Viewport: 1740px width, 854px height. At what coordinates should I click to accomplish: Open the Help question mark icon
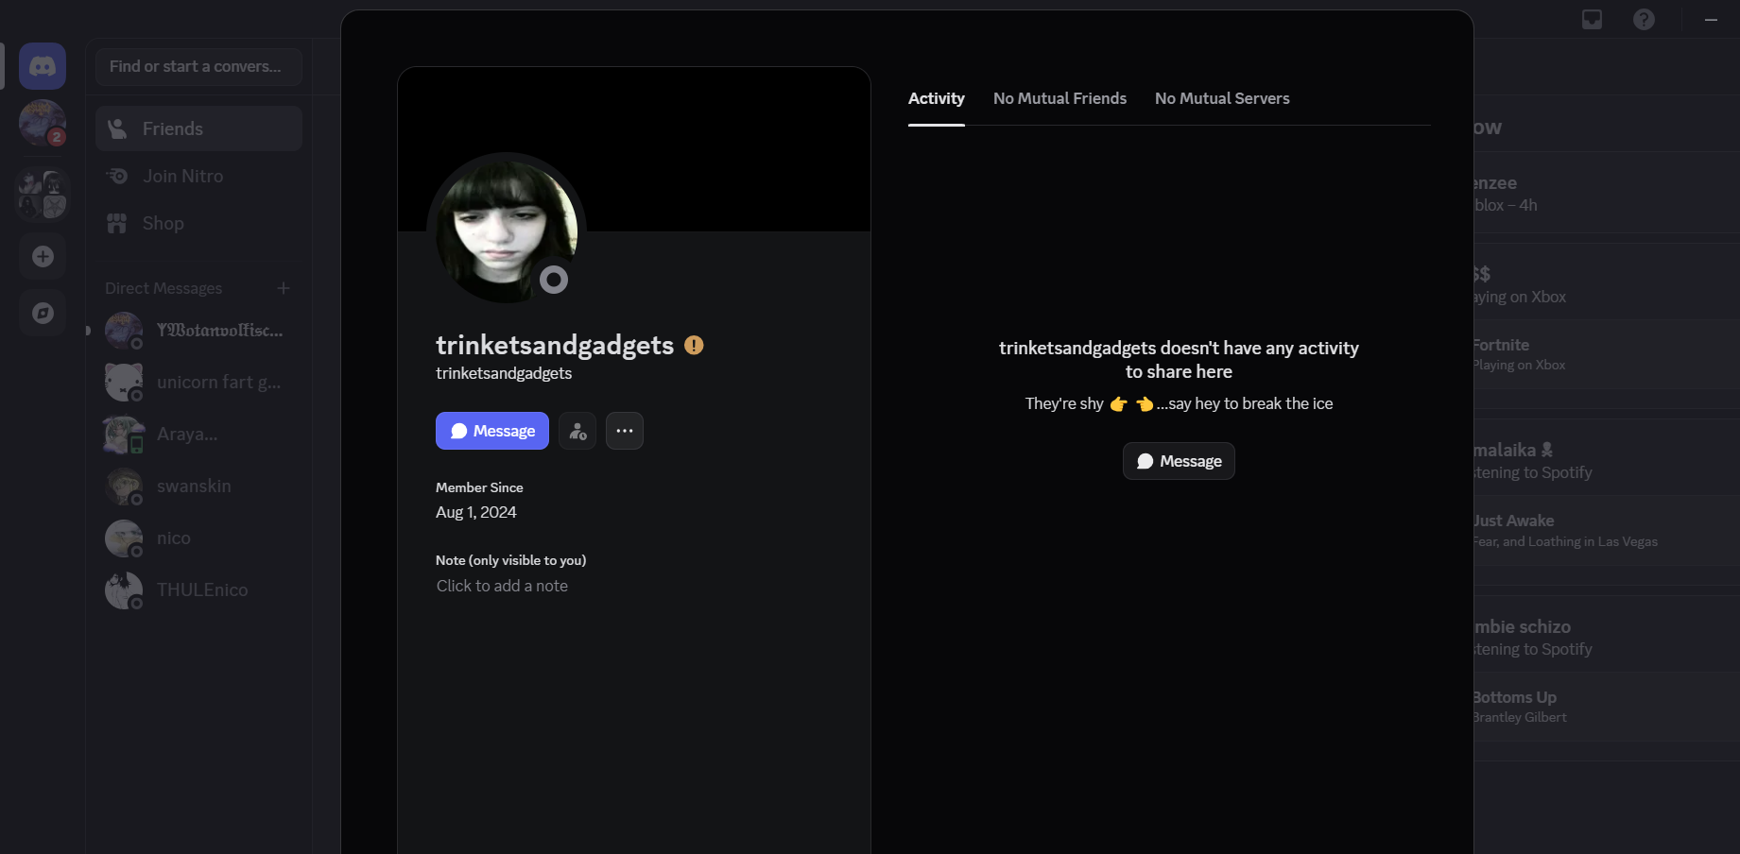tap(1645, 20)
